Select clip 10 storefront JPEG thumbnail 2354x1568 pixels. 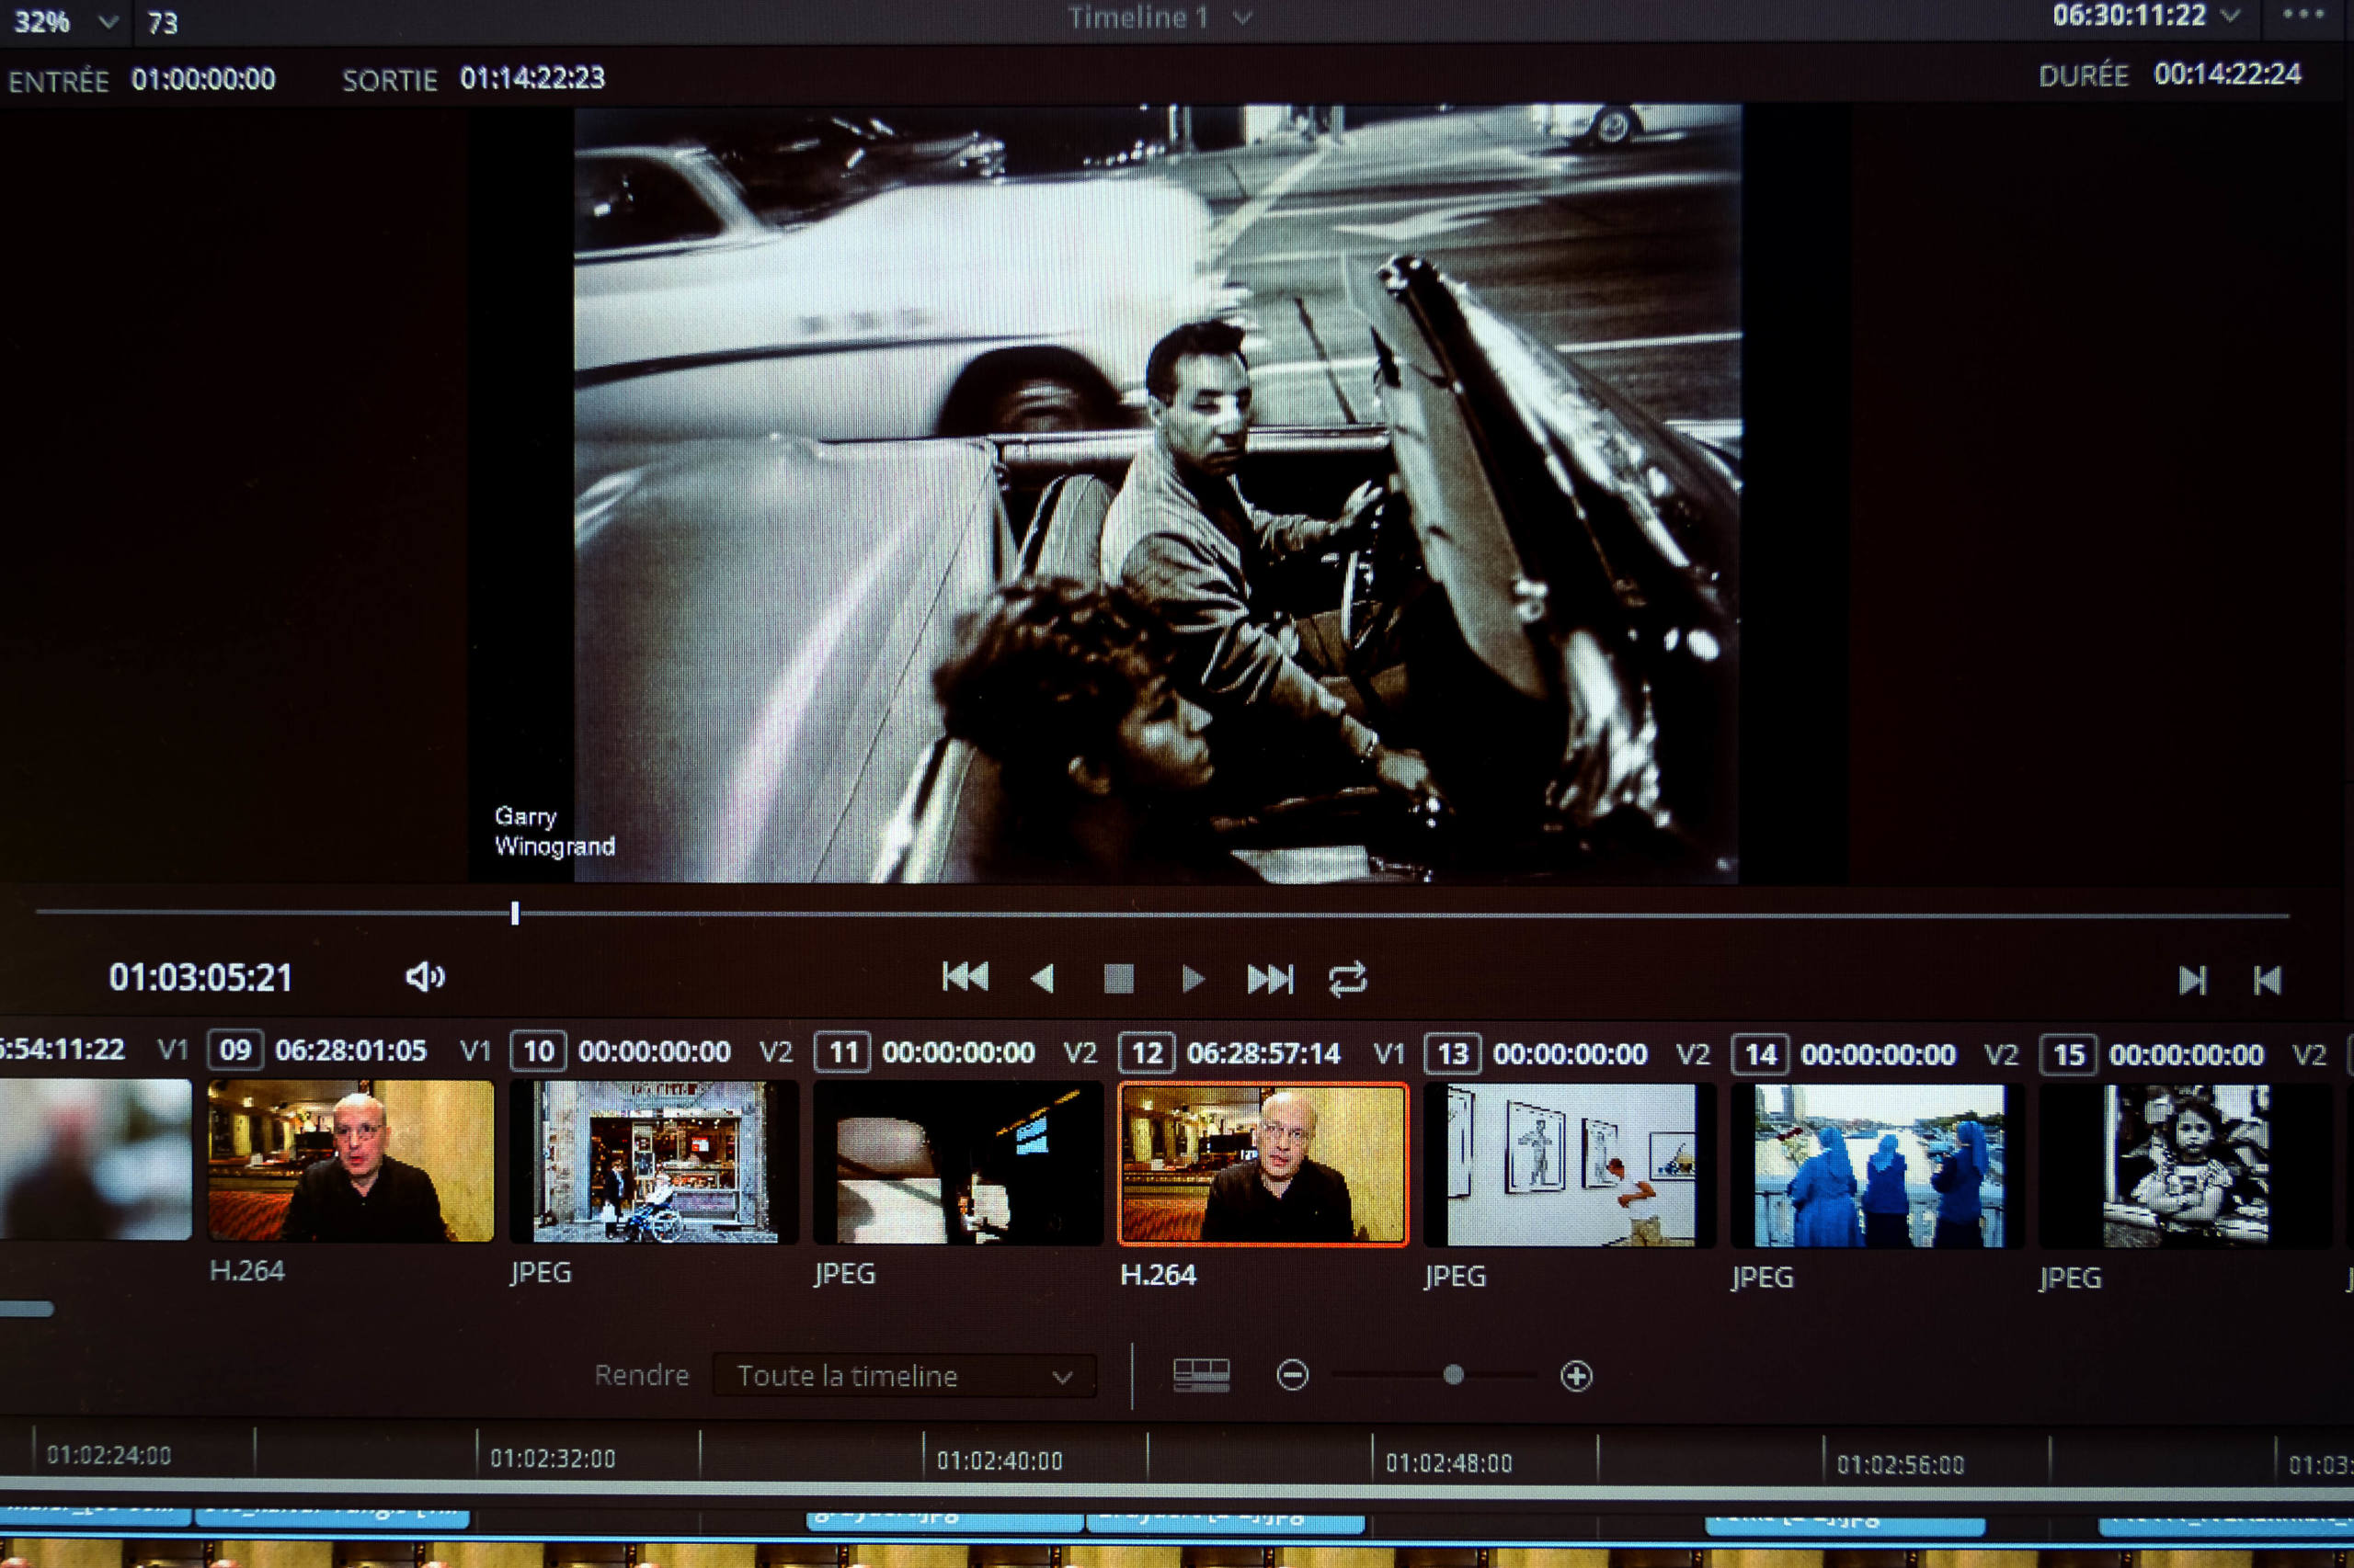tap(655, 1162)
